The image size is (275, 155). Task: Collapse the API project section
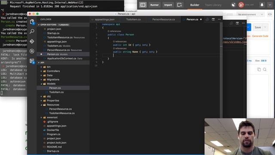pos(39,63)
